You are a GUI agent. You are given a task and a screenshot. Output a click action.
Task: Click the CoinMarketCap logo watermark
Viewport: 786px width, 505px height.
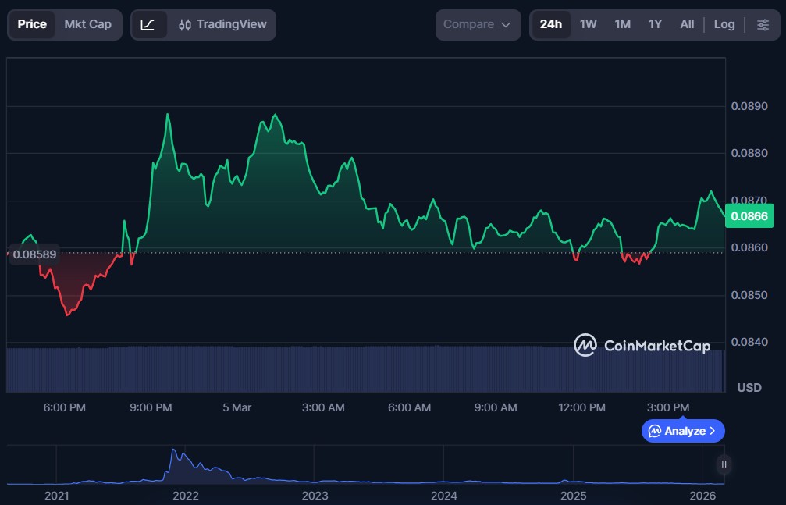click(642, 345)
